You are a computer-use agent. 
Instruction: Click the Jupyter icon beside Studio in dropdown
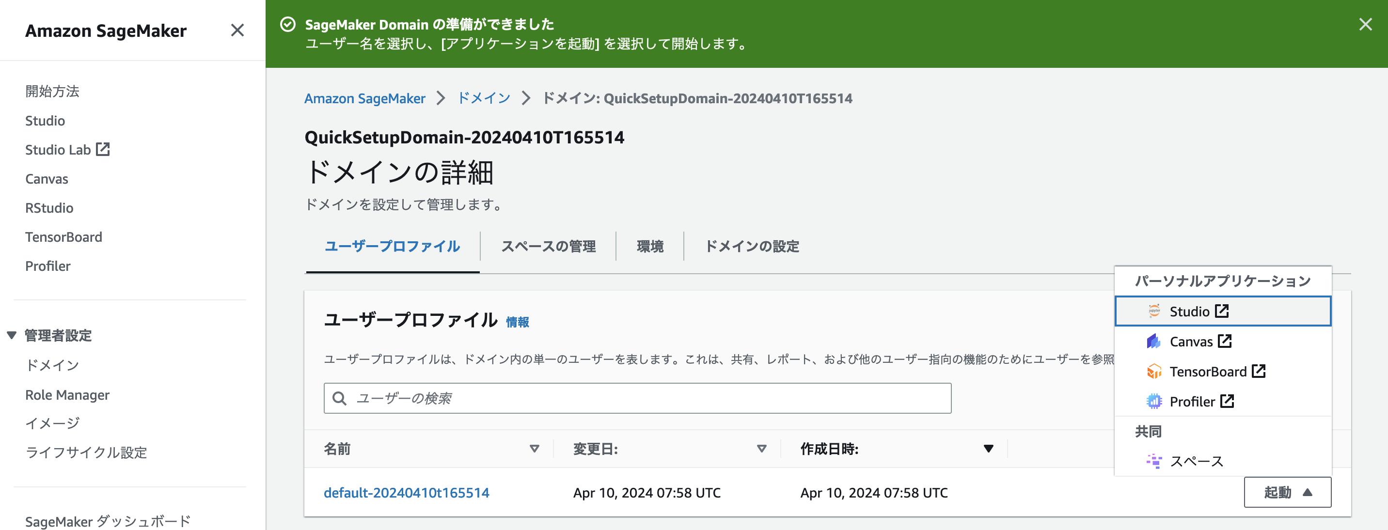1153,311
